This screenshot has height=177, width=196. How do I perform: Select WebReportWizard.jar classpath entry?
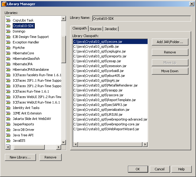110,129
